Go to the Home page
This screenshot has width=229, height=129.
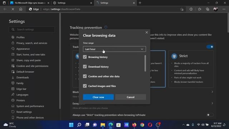click(x=21, y=9)
